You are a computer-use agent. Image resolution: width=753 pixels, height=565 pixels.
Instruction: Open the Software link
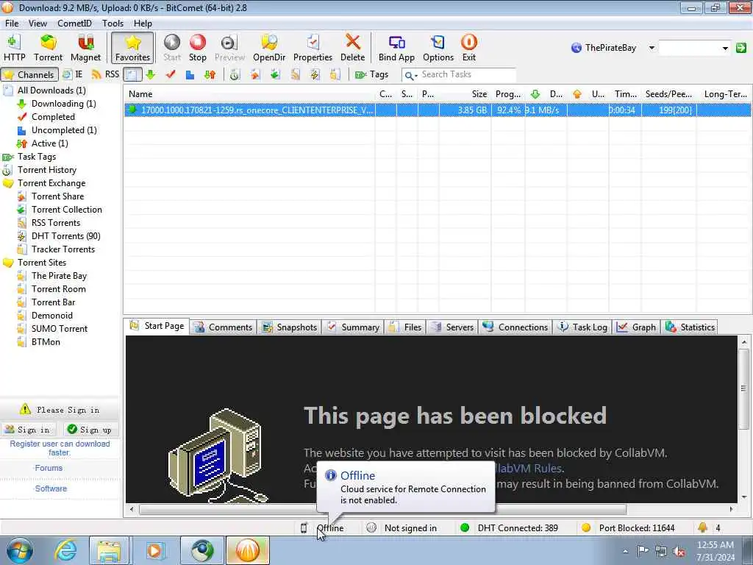[51, 488]
